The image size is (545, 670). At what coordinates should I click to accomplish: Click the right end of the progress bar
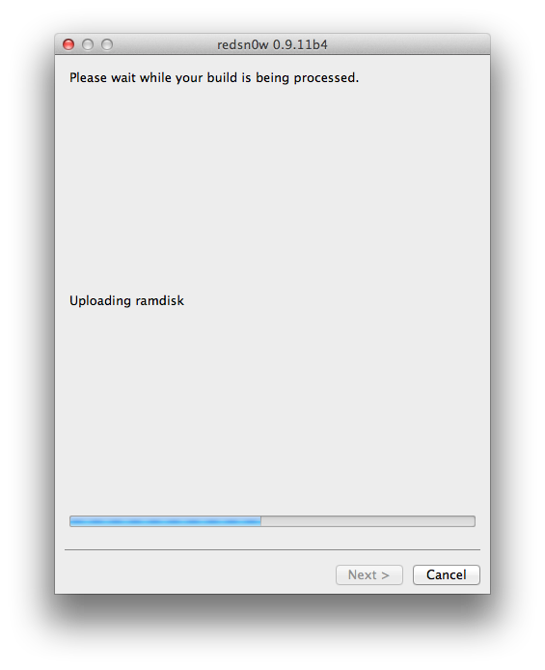click(x=471, y=521)
